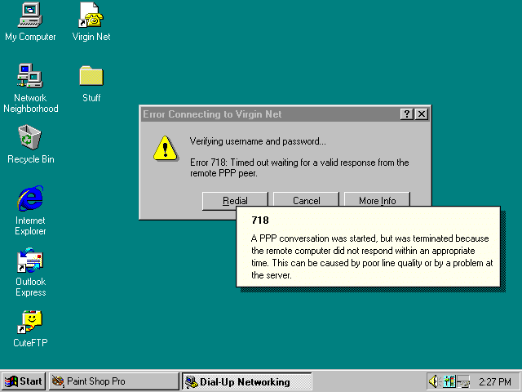Open the Start menu
This screenshot has height=392, width=522.
24,381
